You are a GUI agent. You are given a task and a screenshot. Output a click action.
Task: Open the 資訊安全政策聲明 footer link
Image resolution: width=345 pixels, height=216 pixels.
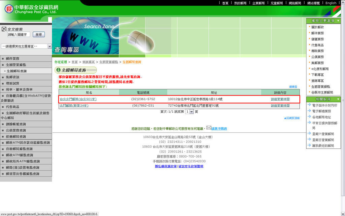click(191, 166)
